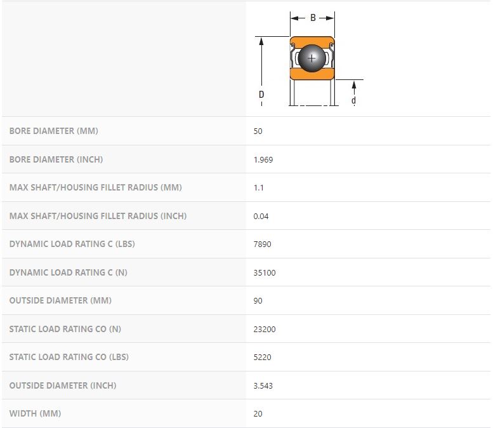The image size is (498, 428).
Task: Select Dynamic Load Rating C (LBS) label
Action: (72, 244)
